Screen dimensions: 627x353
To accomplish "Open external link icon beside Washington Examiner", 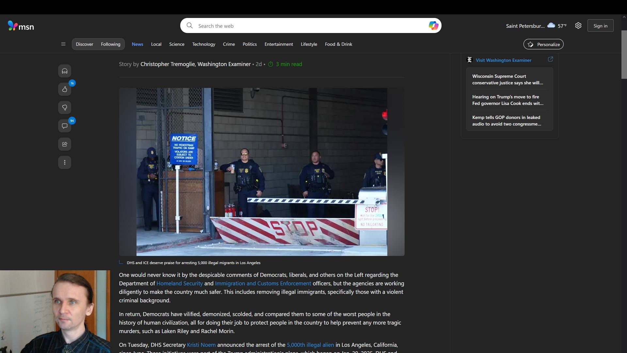I will click(550, 59).
